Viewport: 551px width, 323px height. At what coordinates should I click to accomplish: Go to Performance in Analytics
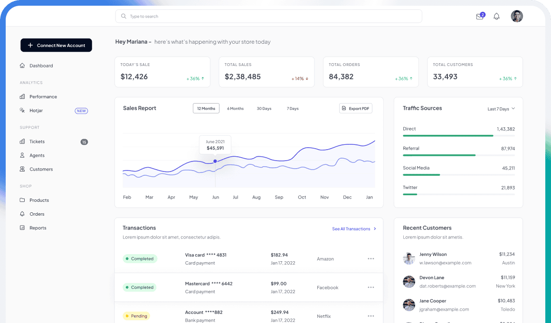[43, 96]
